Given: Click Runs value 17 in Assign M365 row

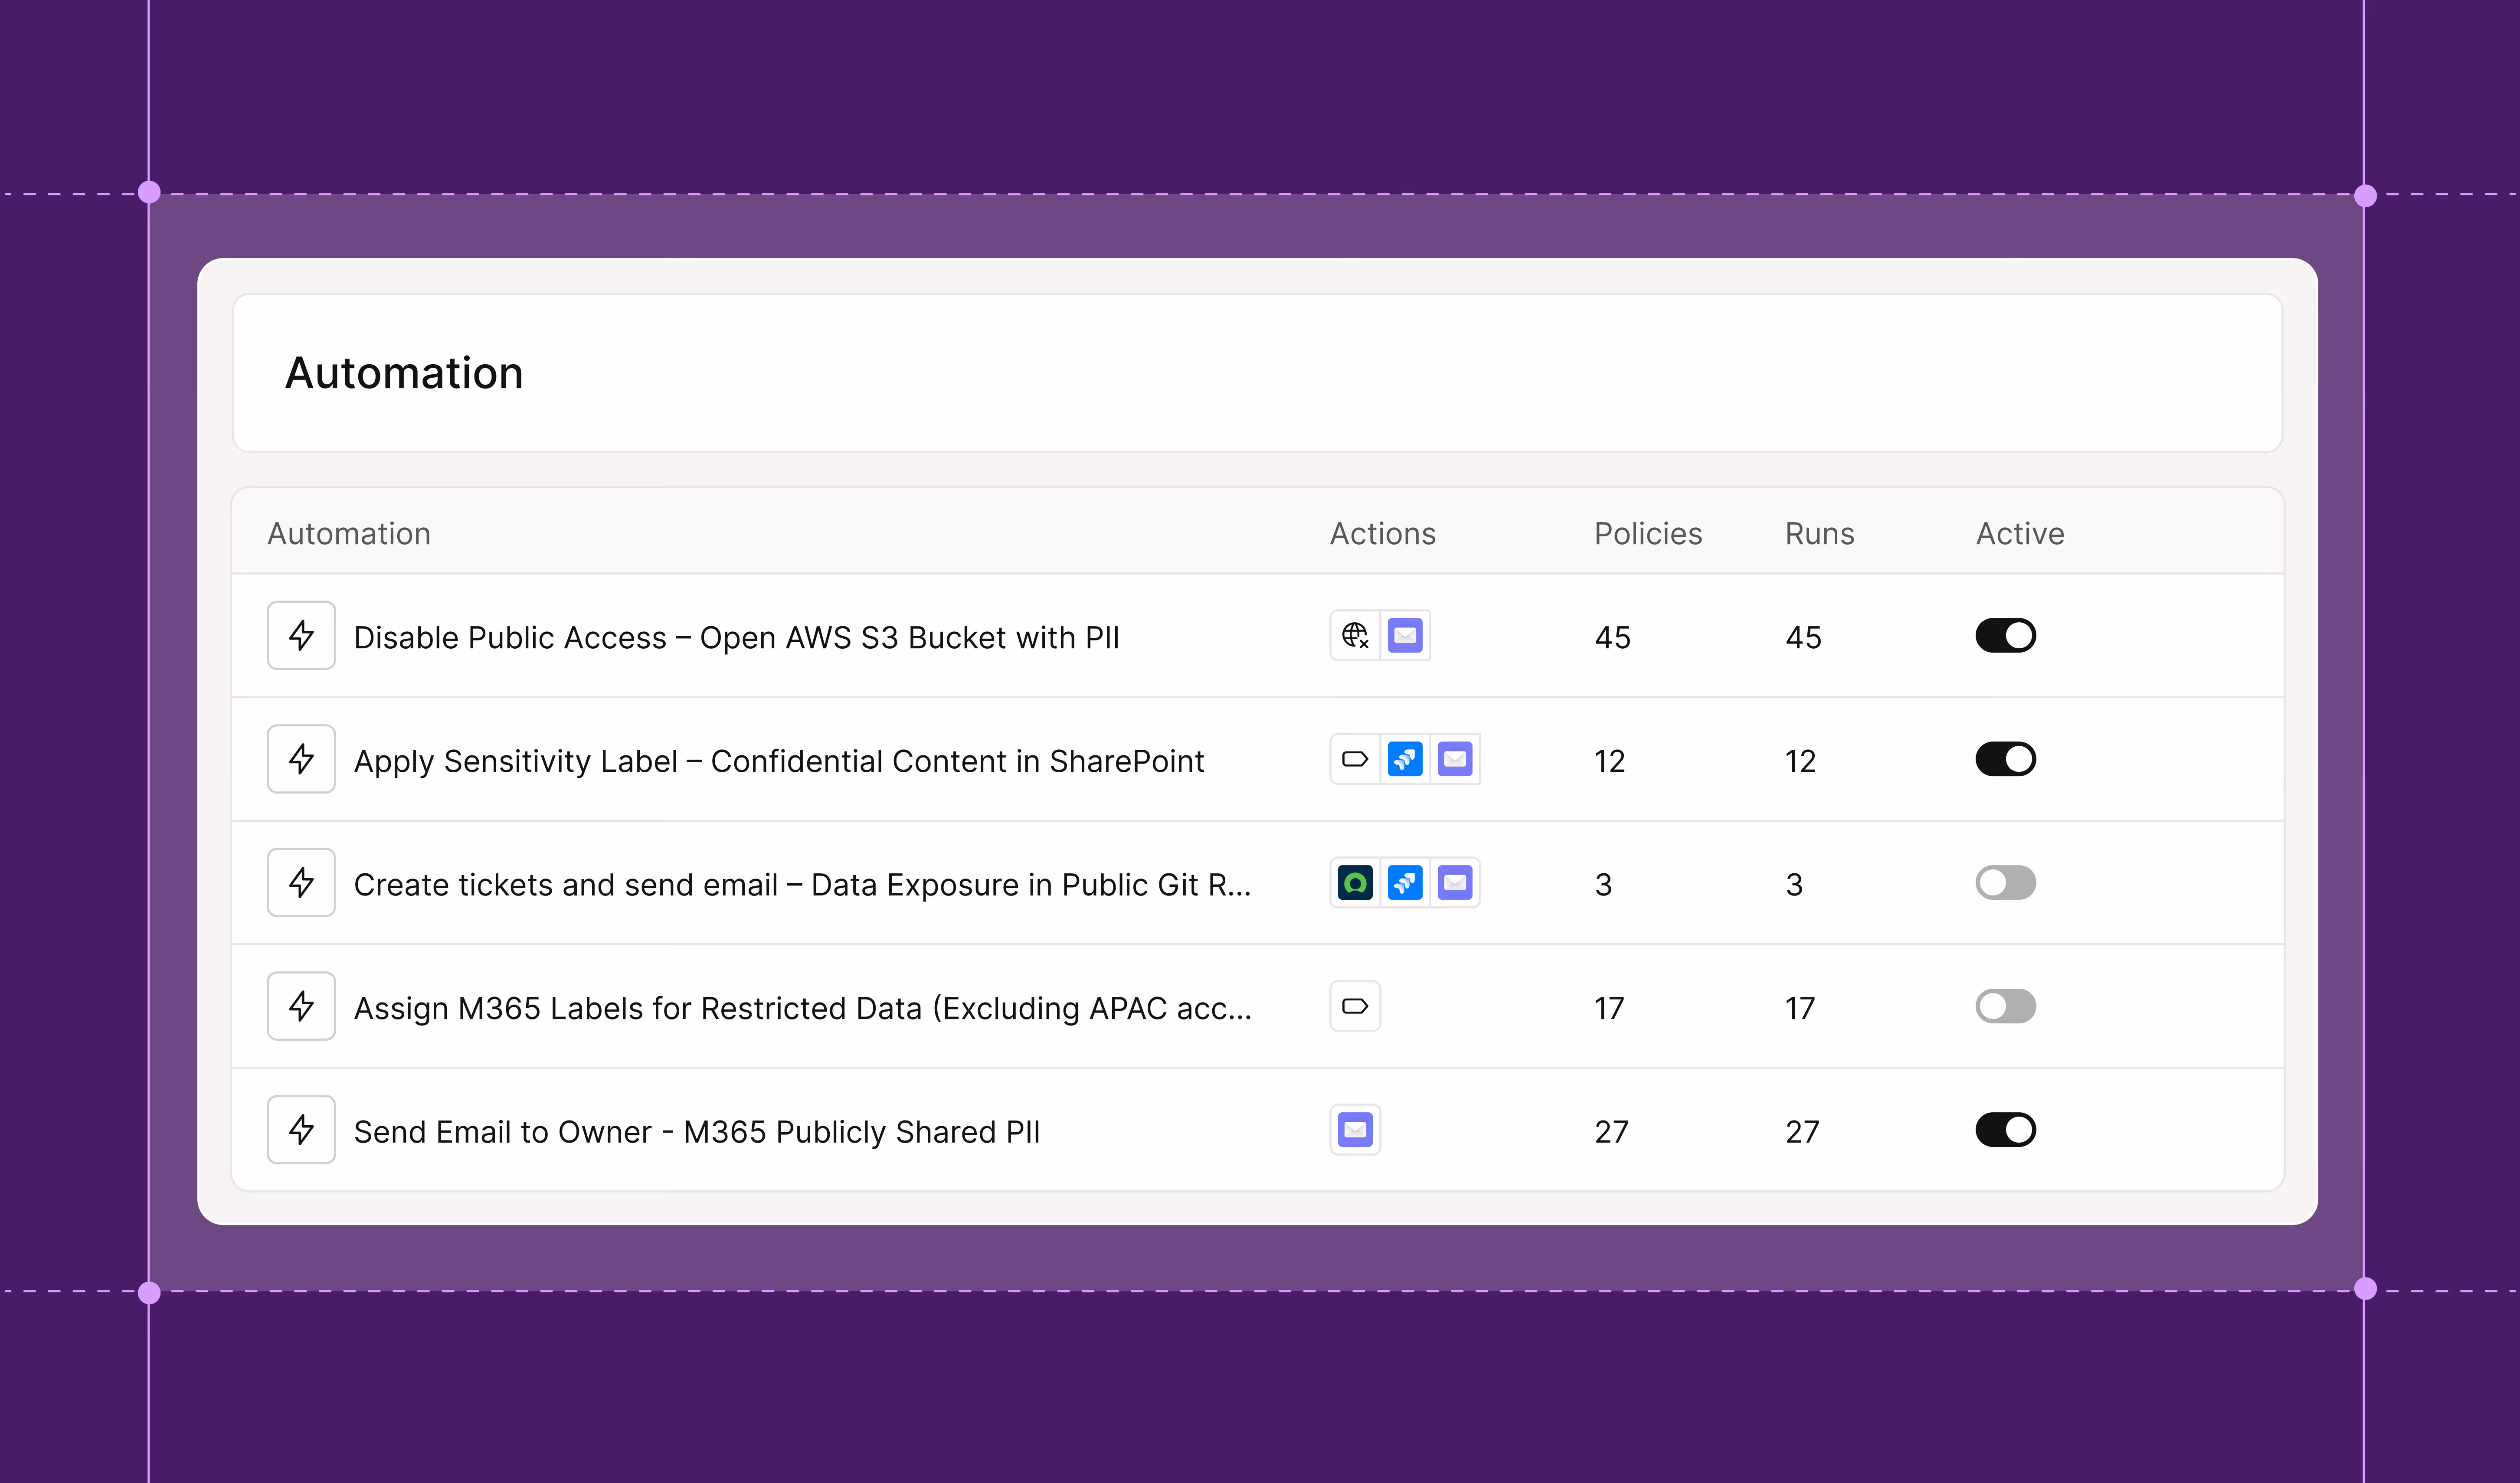Looking at the screenshot, I should click(1800, 1009).
